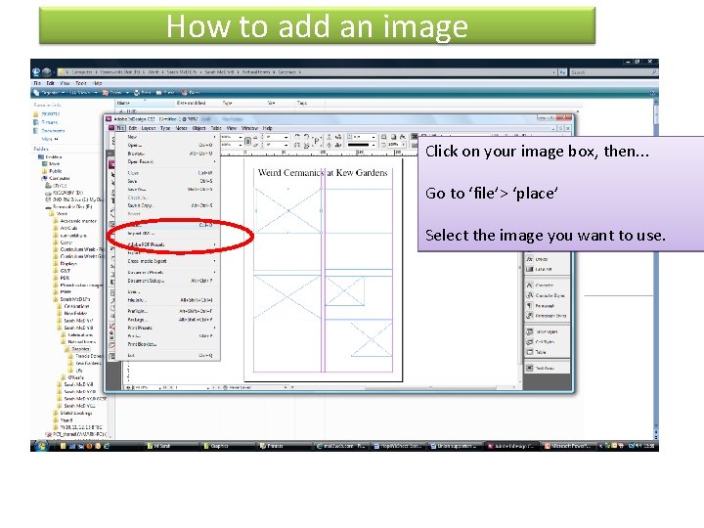
Task: Select Desktop in Explorer folder tree
Action: point(50,157)
